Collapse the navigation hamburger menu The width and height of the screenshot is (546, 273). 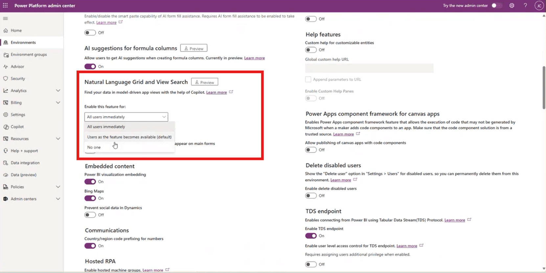pyautogui.click(x=5, y=18)
